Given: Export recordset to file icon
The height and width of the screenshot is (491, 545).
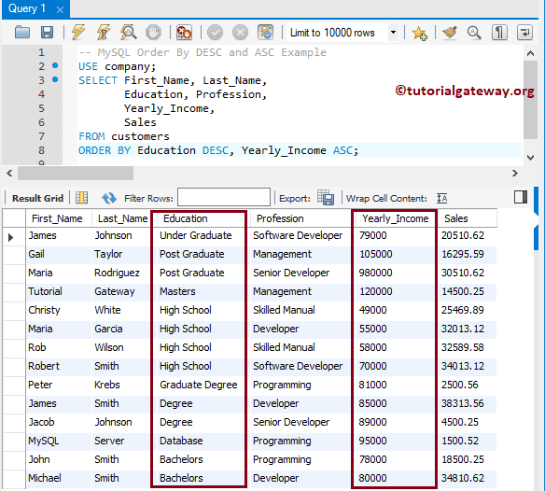Looking at the screenshot, I should (x=326, y=198).
